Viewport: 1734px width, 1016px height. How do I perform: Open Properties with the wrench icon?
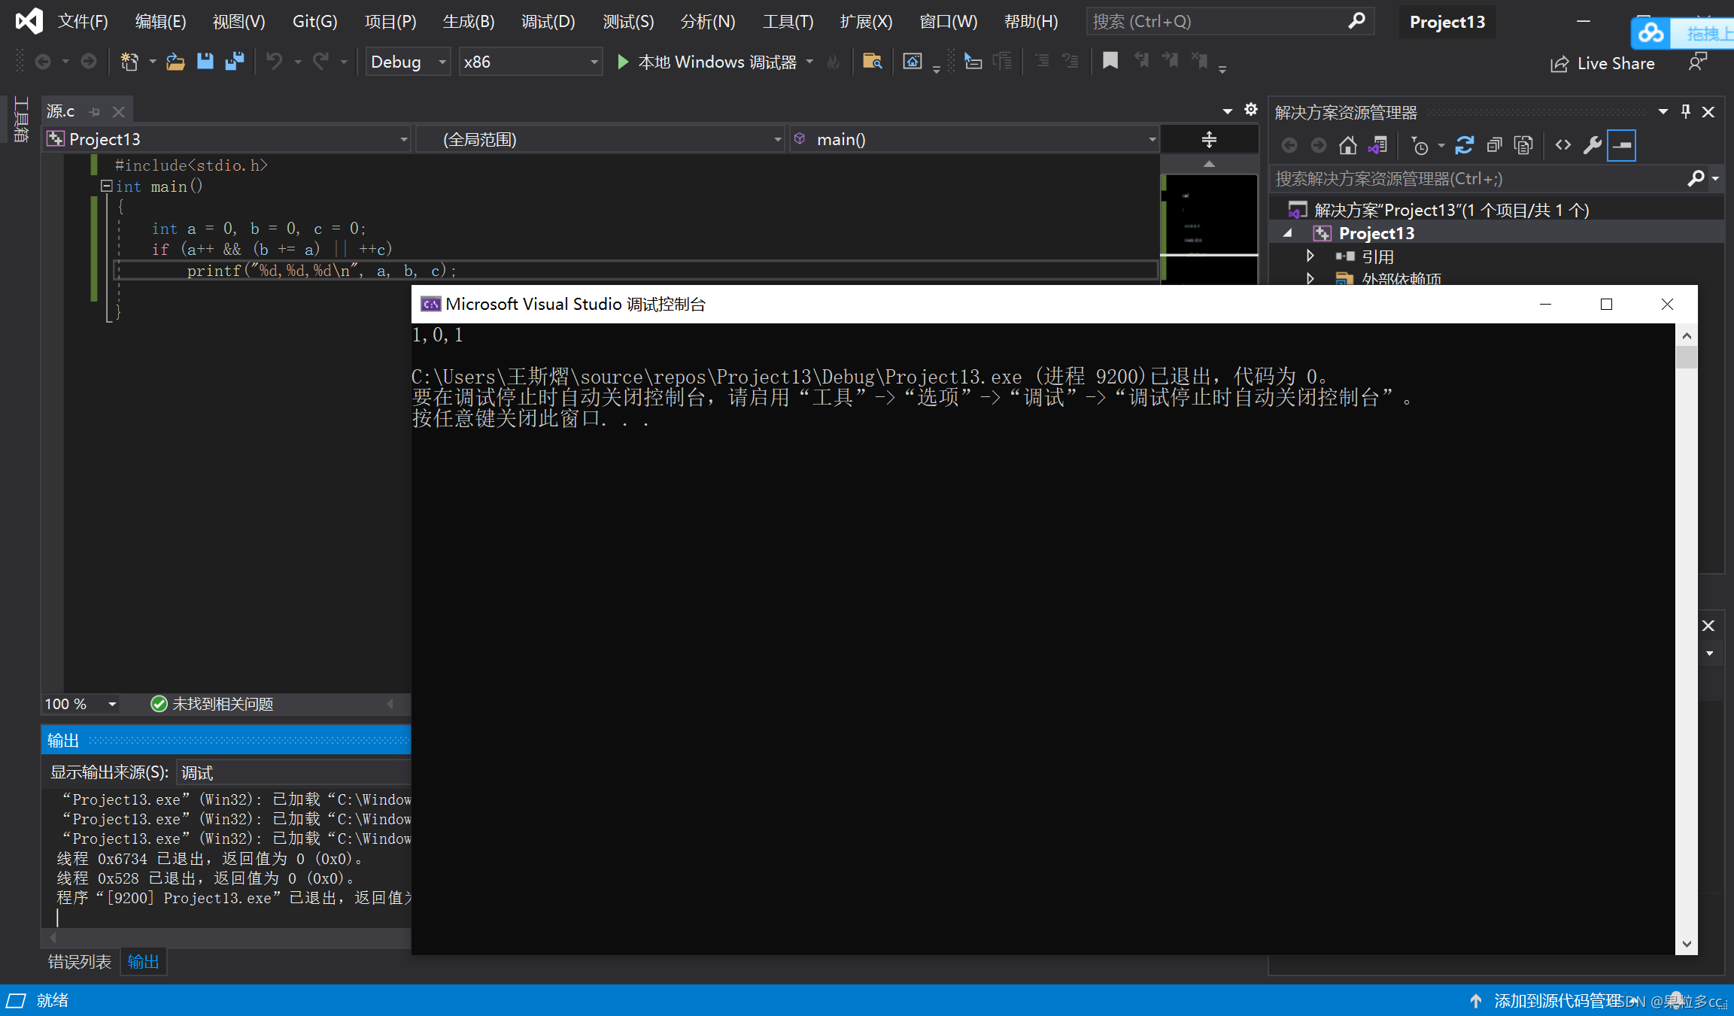pos(1592,145)
